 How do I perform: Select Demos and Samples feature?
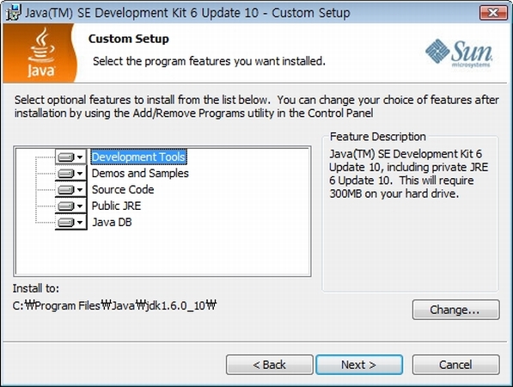click(x=140, y=173)
